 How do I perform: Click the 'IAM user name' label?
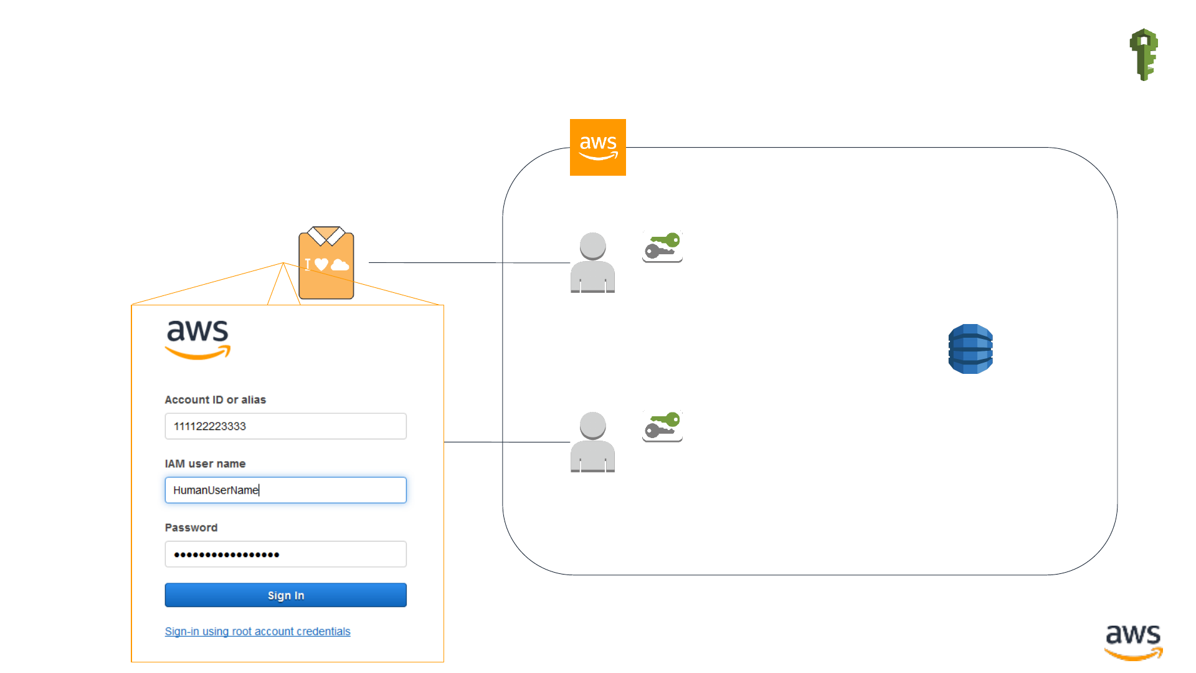pyautogui.click(x=206, y=464)
